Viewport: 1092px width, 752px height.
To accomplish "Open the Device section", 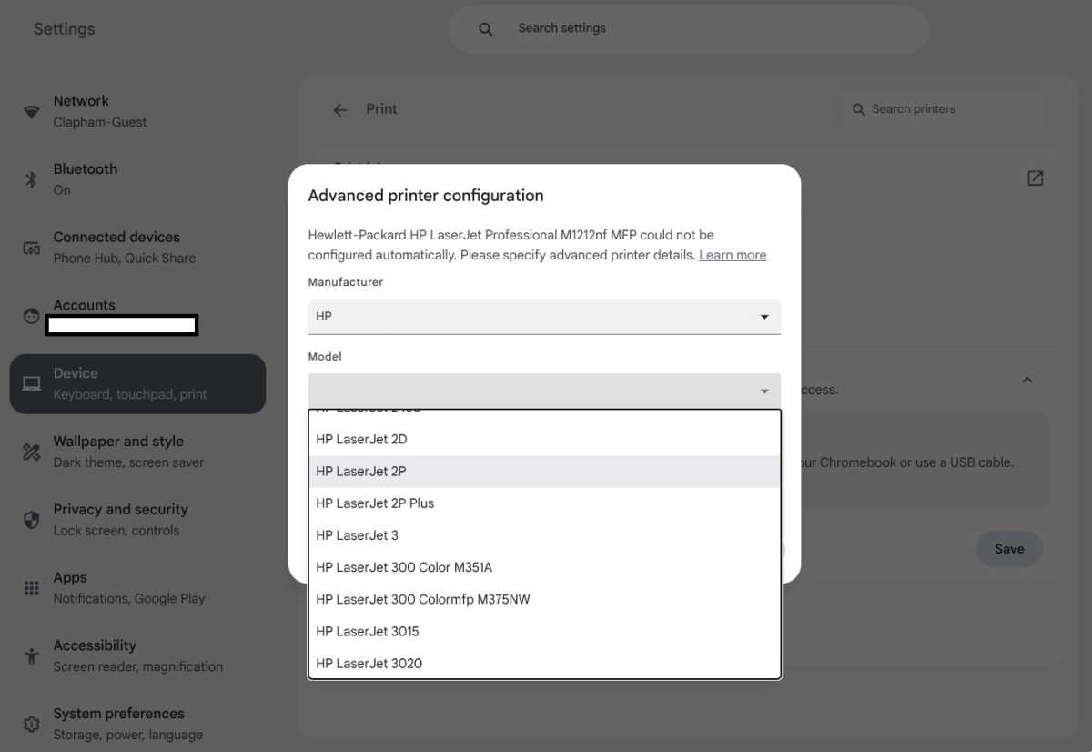I will [137, 384].
